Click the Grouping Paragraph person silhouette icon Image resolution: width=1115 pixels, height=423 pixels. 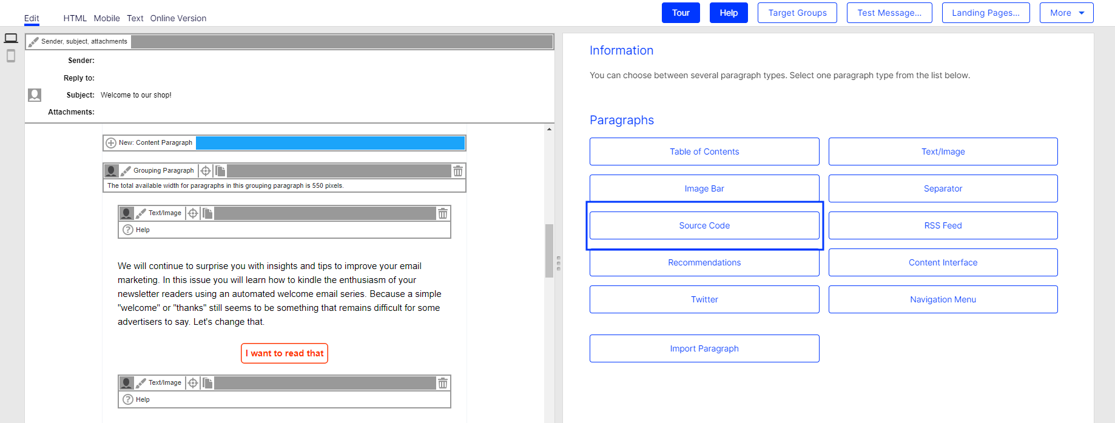(111, 171)
